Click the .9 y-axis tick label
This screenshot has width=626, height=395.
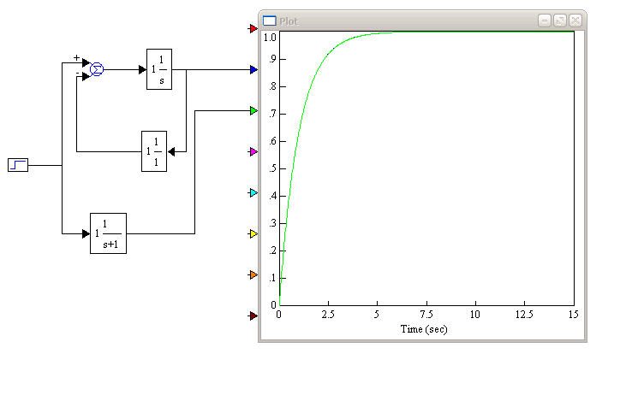coord(272,59)
